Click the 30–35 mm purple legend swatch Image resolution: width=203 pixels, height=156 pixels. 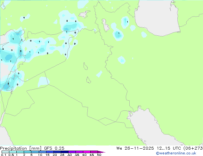tap(72, 152)
